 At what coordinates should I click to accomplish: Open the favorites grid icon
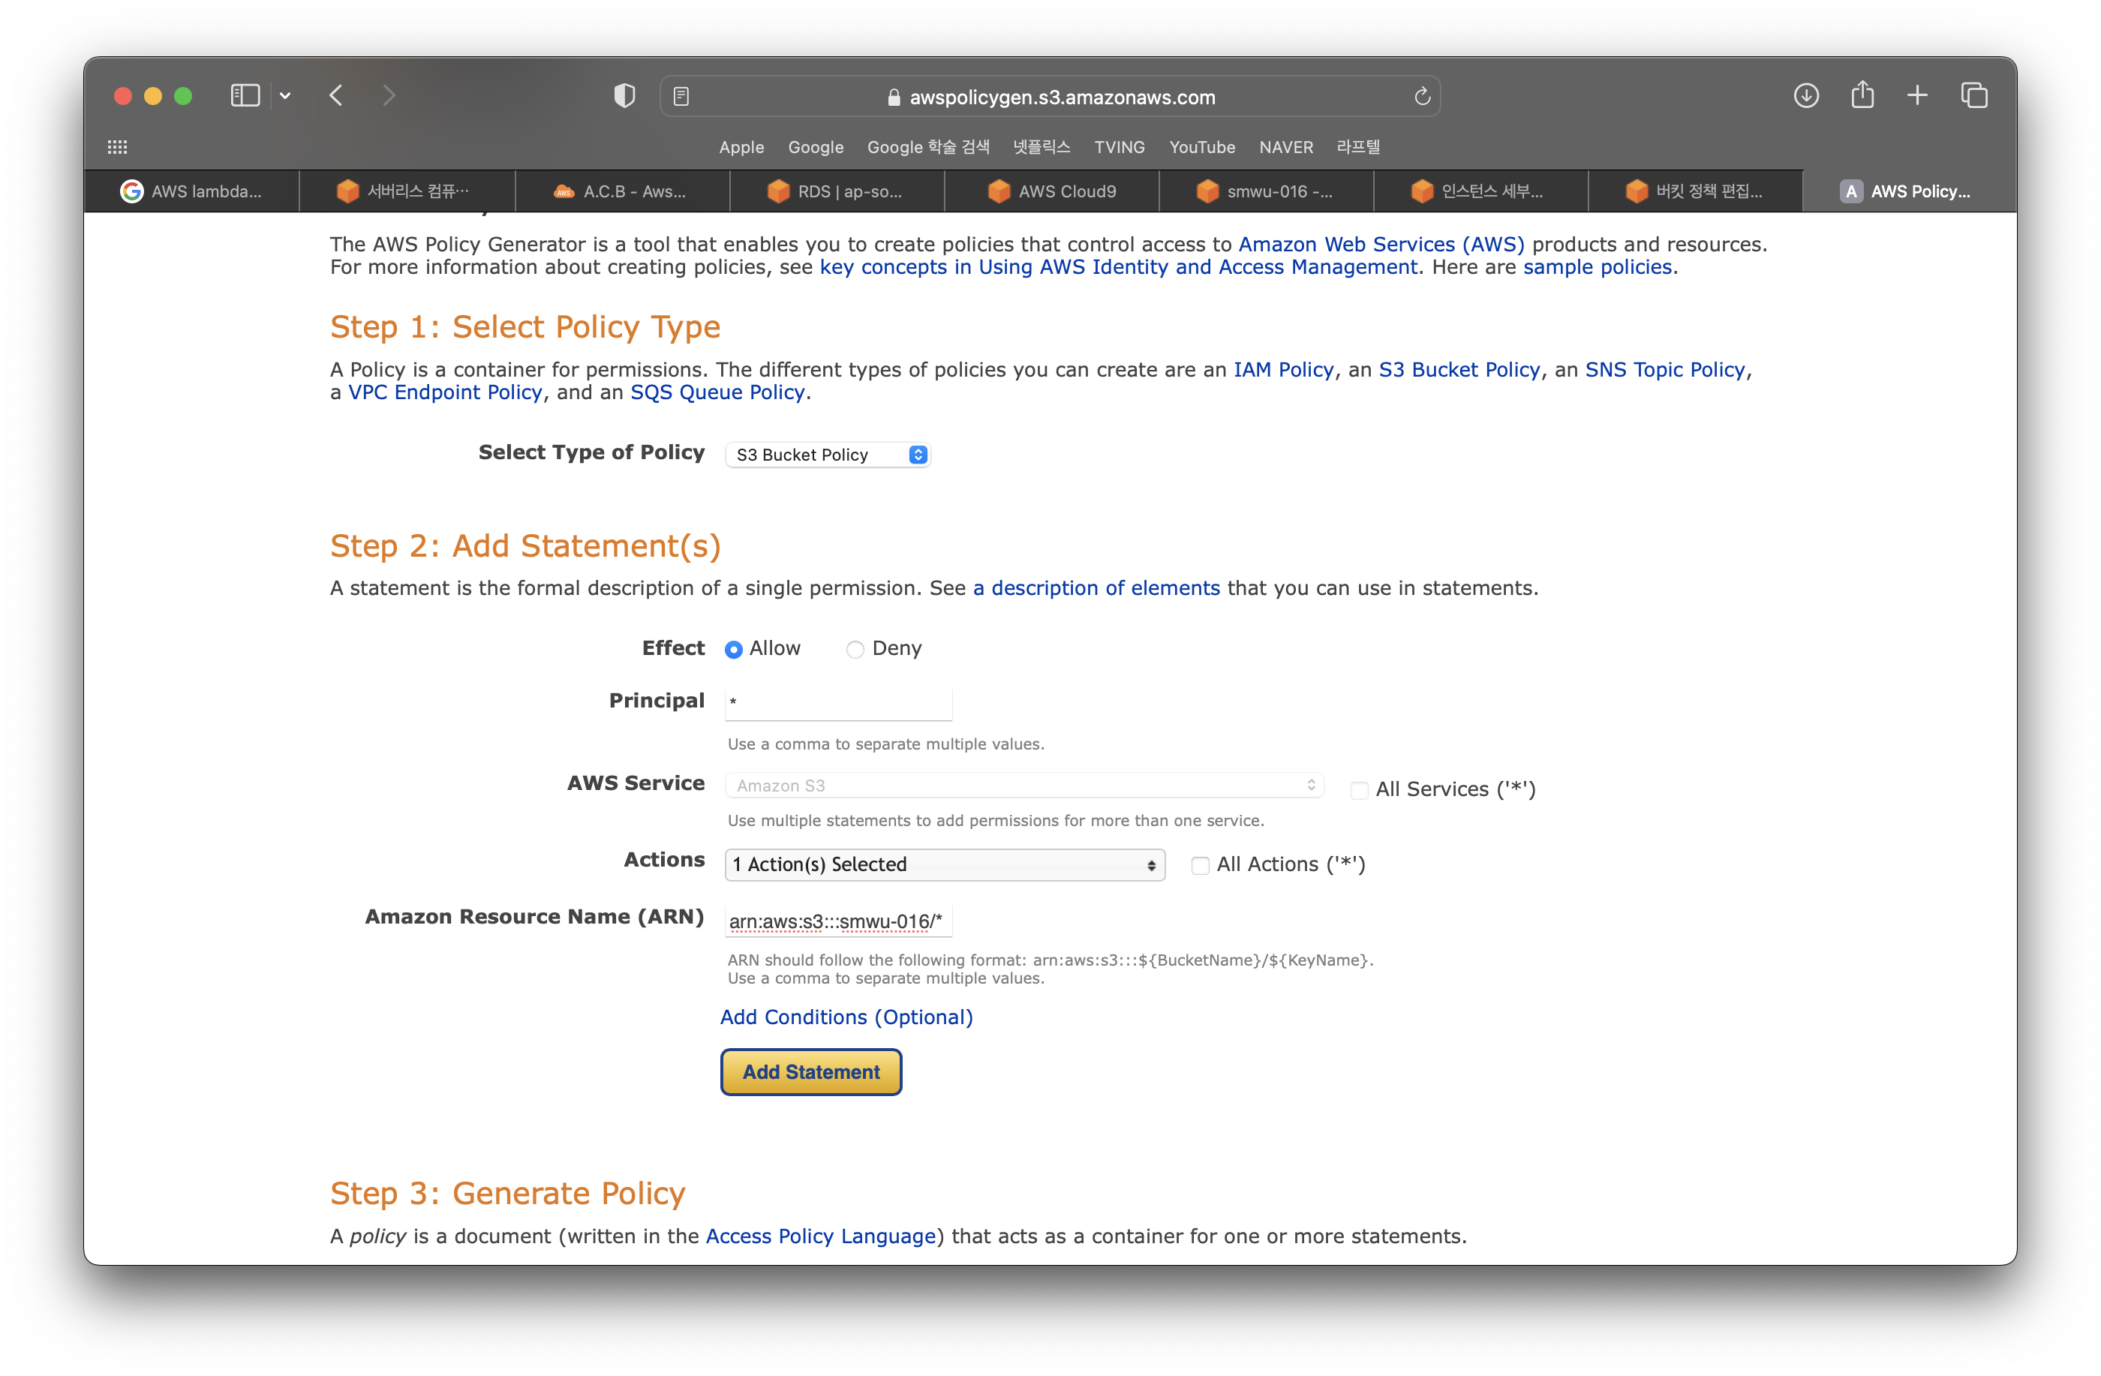[117, 147]
